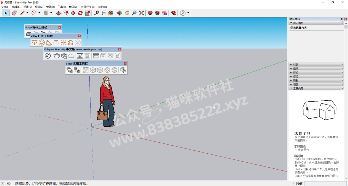Add a V-Ray spot light

[x=49, y=42]
